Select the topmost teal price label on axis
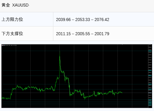Screen dimensions: 154x111 coord(150,51)
